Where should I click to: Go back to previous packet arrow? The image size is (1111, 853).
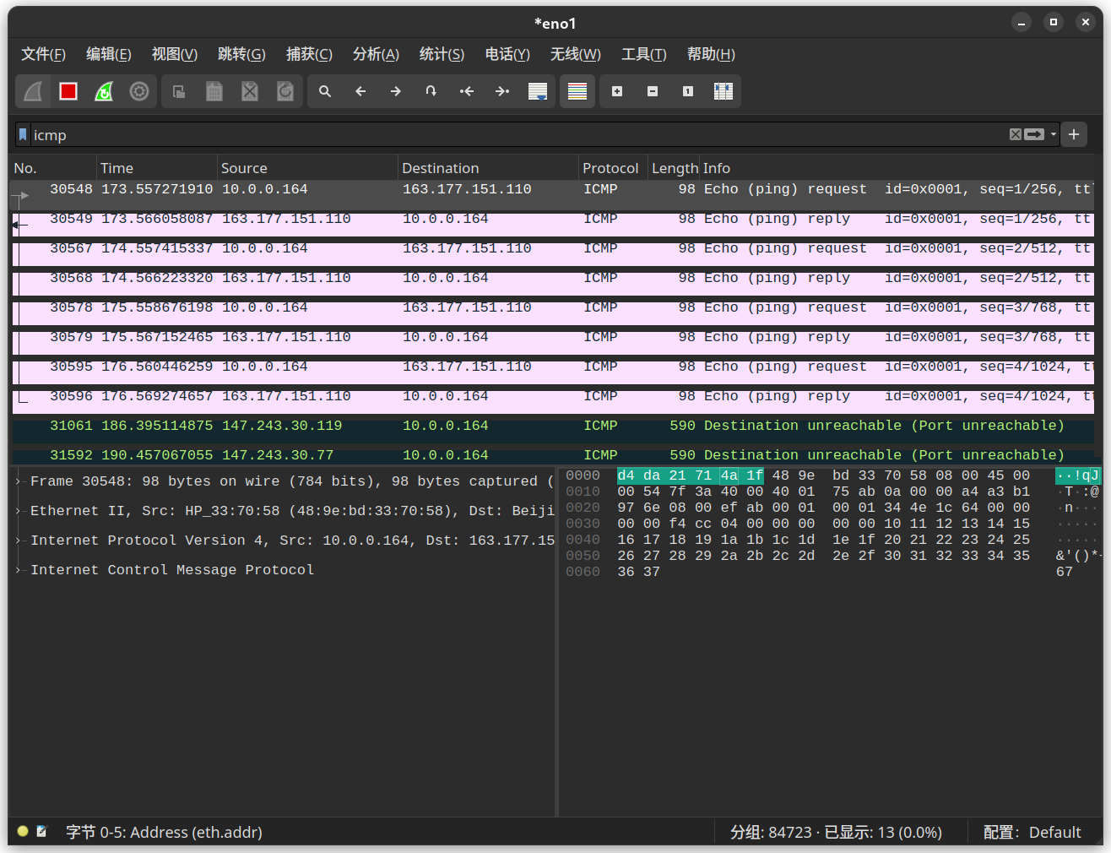click(x=360, y=91)
